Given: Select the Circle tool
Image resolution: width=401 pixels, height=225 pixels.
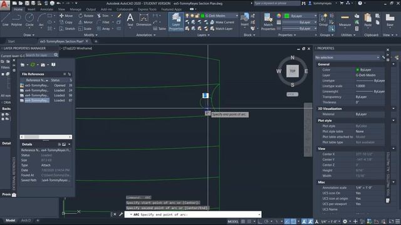Looking at the screenshot, I should [29, 20].
